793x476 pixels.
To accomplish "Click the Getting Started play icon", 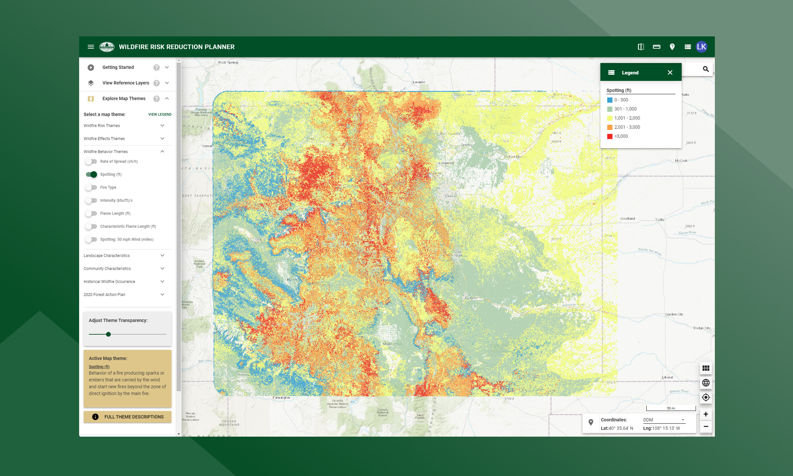I will [91, 67].
